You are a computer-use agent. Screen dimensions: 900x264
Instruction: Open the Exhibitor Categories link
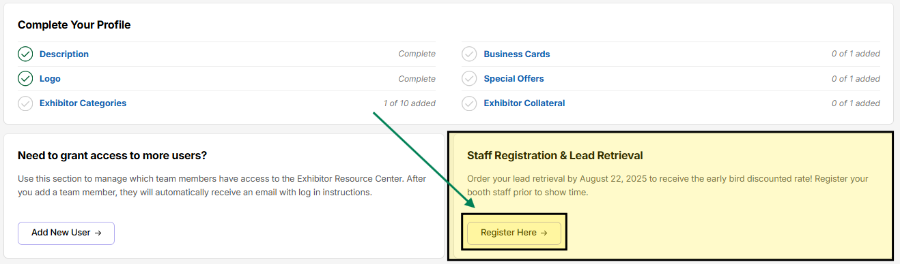click(83, 103)
